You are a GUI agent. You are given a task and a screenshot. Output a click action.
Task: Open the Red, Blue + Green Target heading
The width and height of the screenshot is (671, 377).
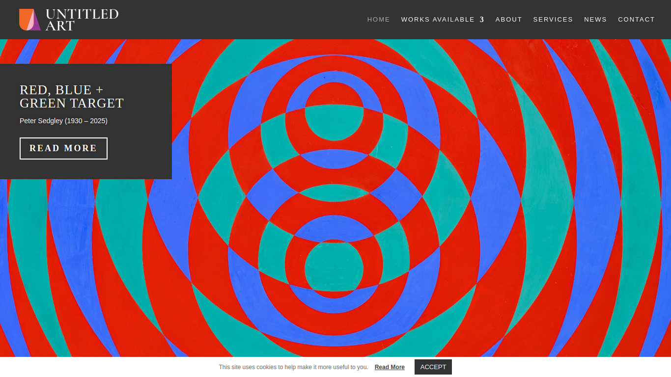72,96
